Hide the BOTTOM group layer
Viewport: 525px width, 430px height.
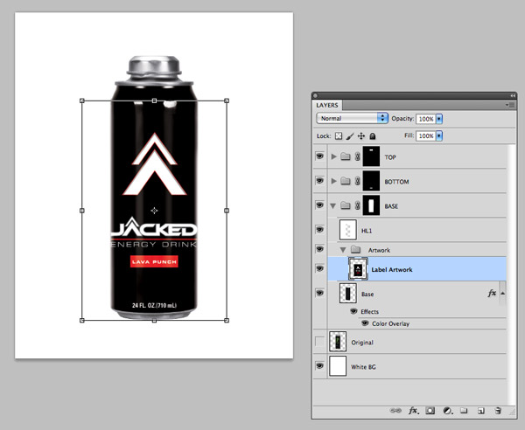pyautogui.click(x=319, y=181)
